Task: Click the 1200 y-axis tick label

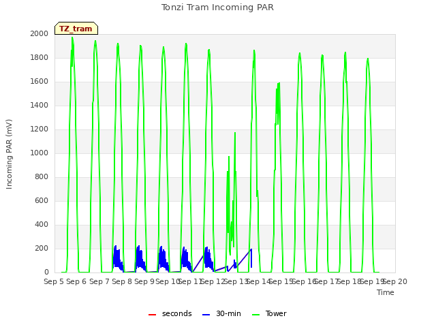Action: click(x=40, y=129)
